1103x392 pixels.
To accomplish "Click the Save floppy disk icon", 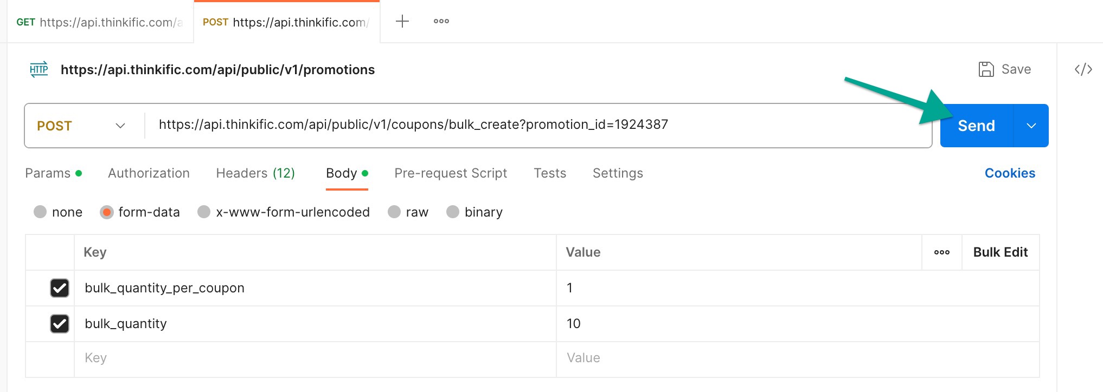I will pyautogui.click(x=986, y=69).
